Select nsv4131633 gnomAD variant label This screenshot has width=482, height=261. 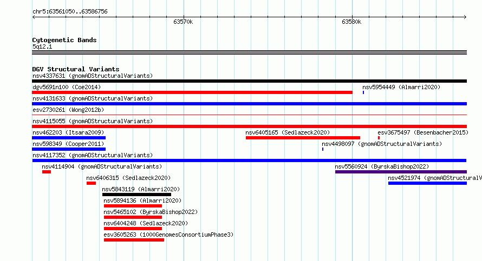click(93, 98)
